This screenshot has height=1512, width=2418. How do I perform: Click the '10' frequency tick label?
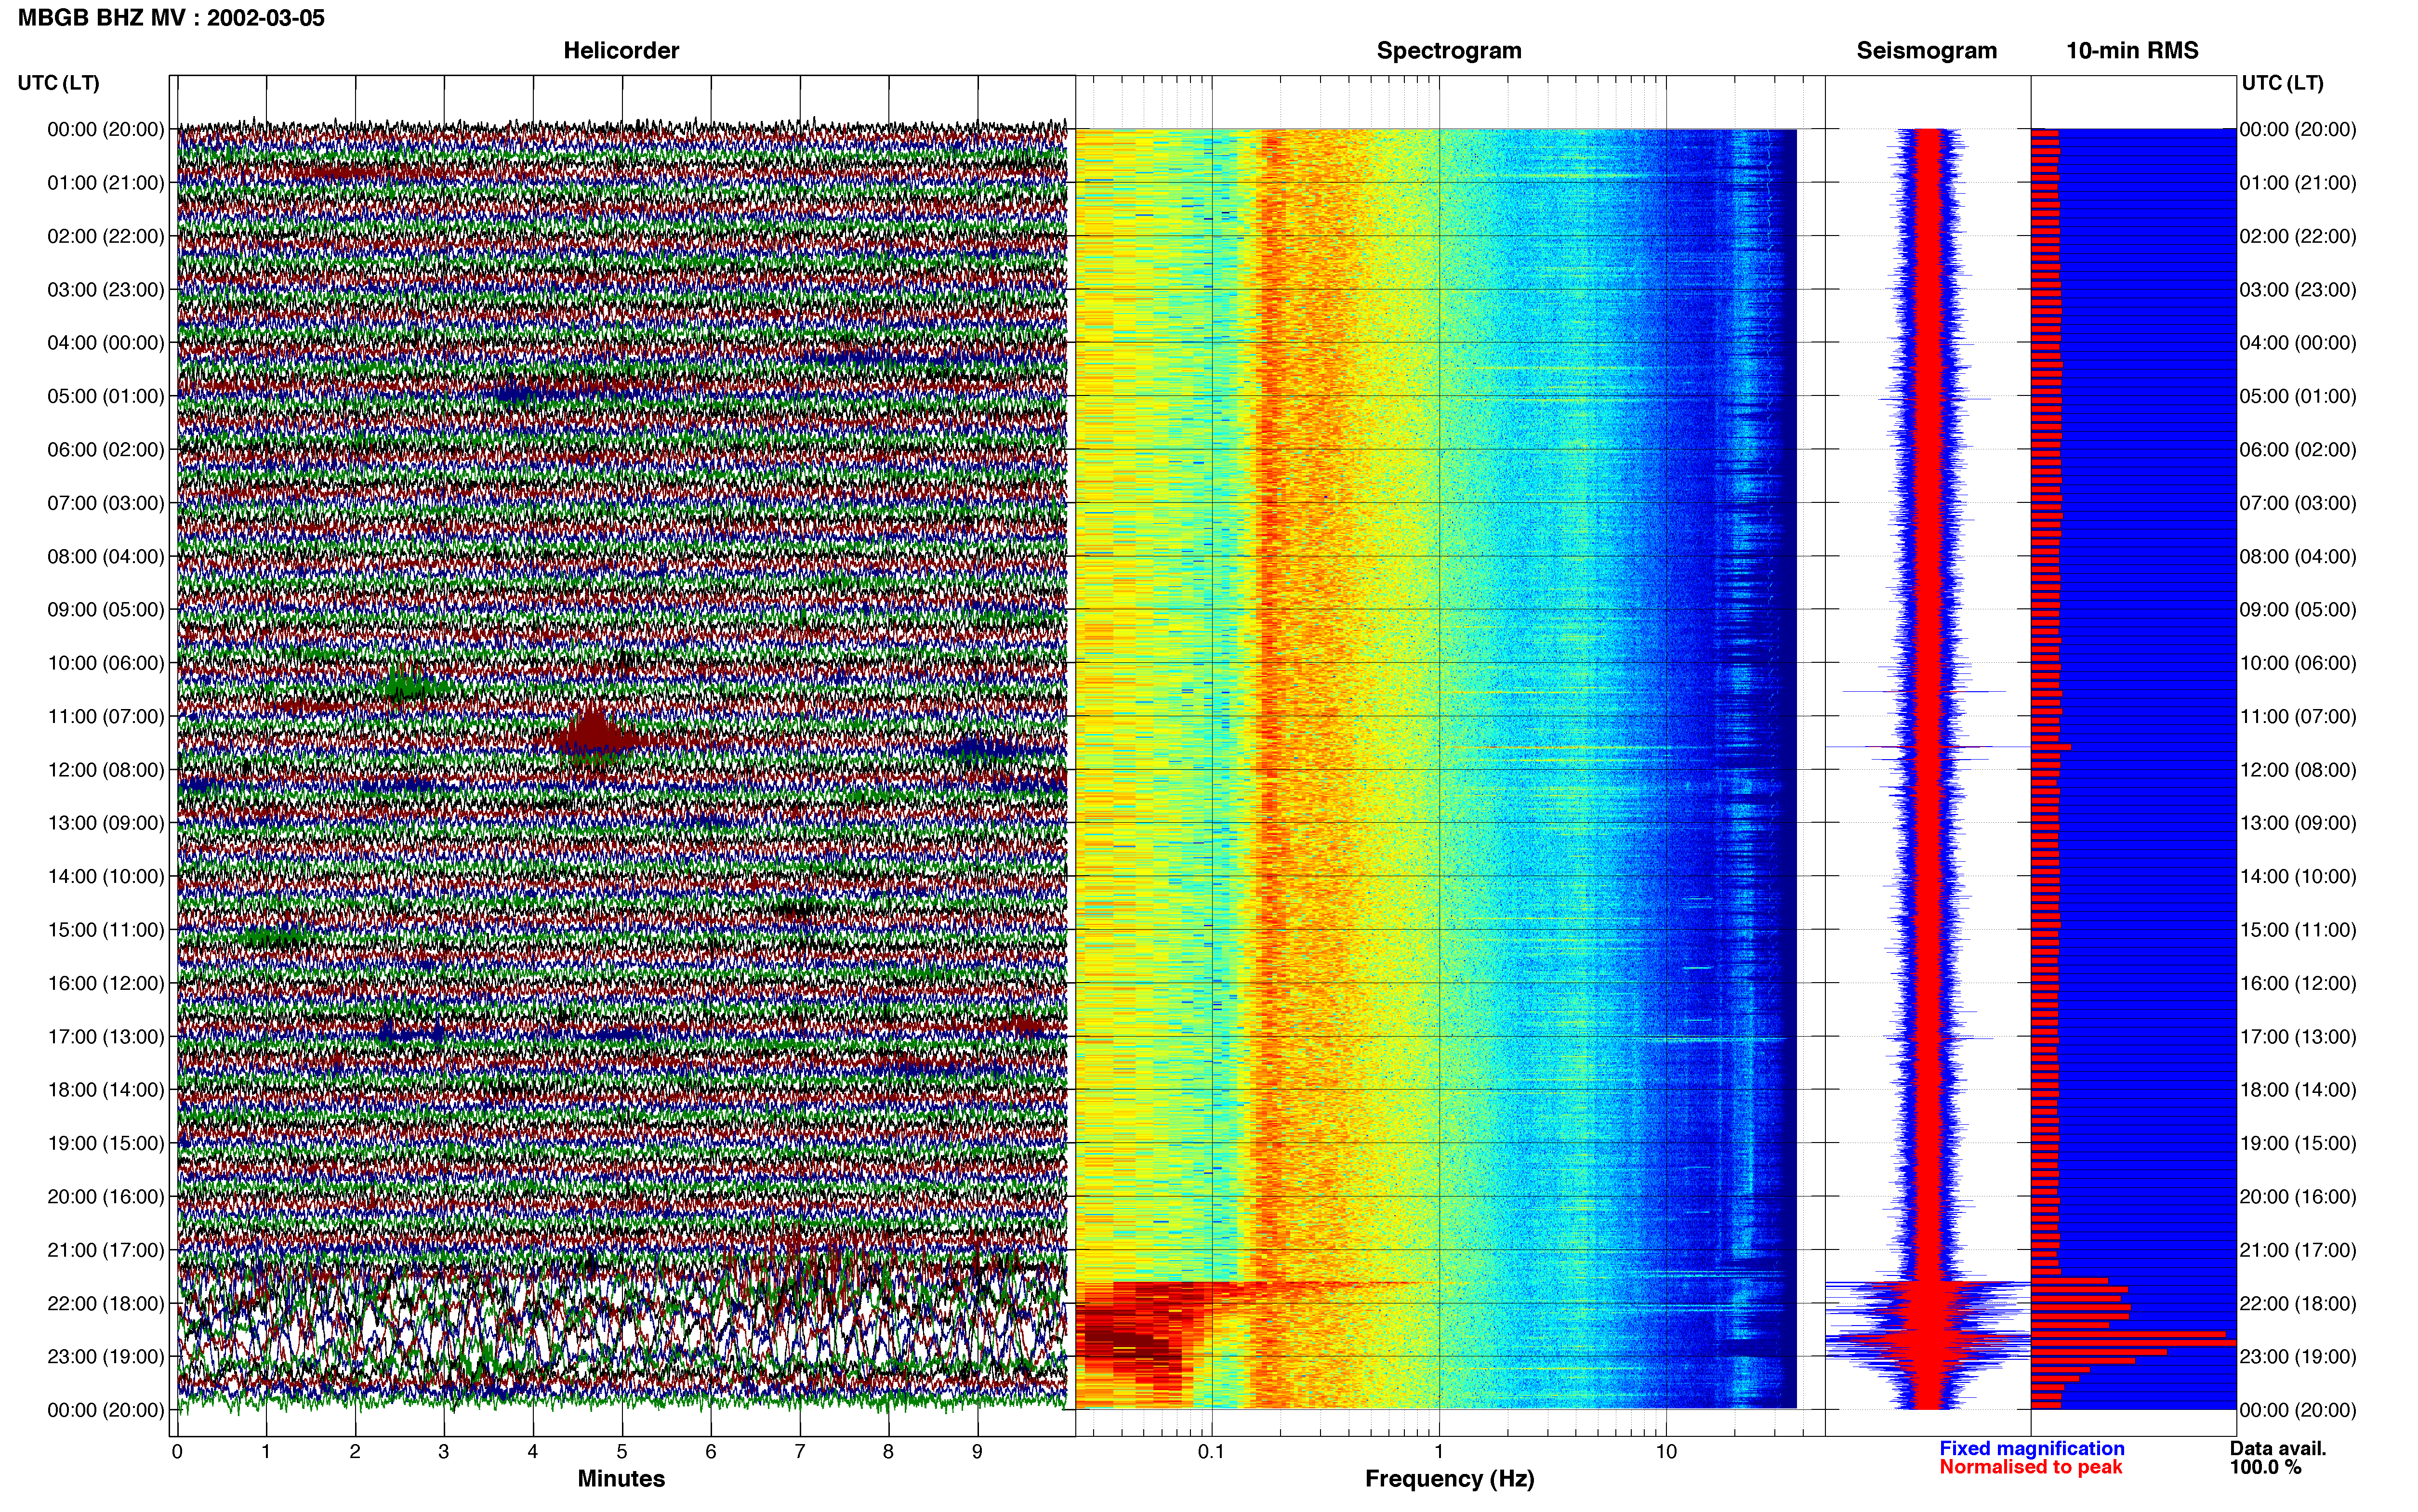(x=1666, y=1452)
